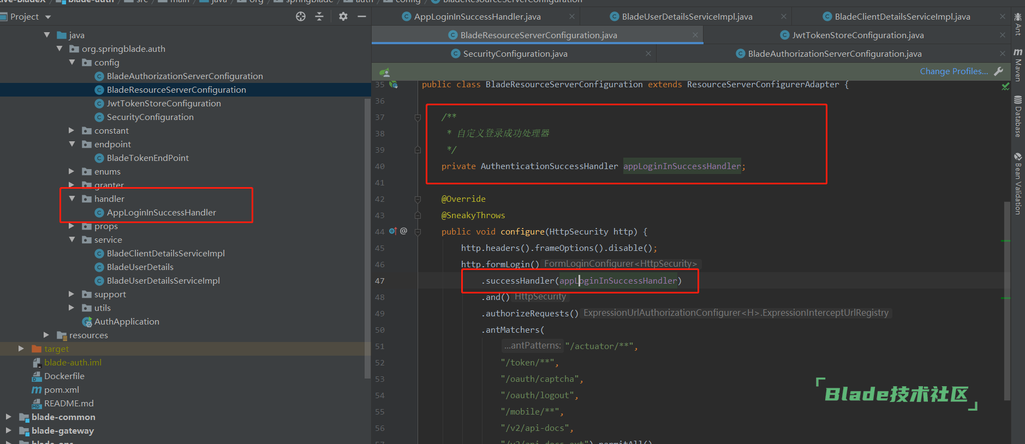Toggle fold marker at line 42 annotation
The height and width of the screenshot is (444, 1025).
(x=418, y=199)
